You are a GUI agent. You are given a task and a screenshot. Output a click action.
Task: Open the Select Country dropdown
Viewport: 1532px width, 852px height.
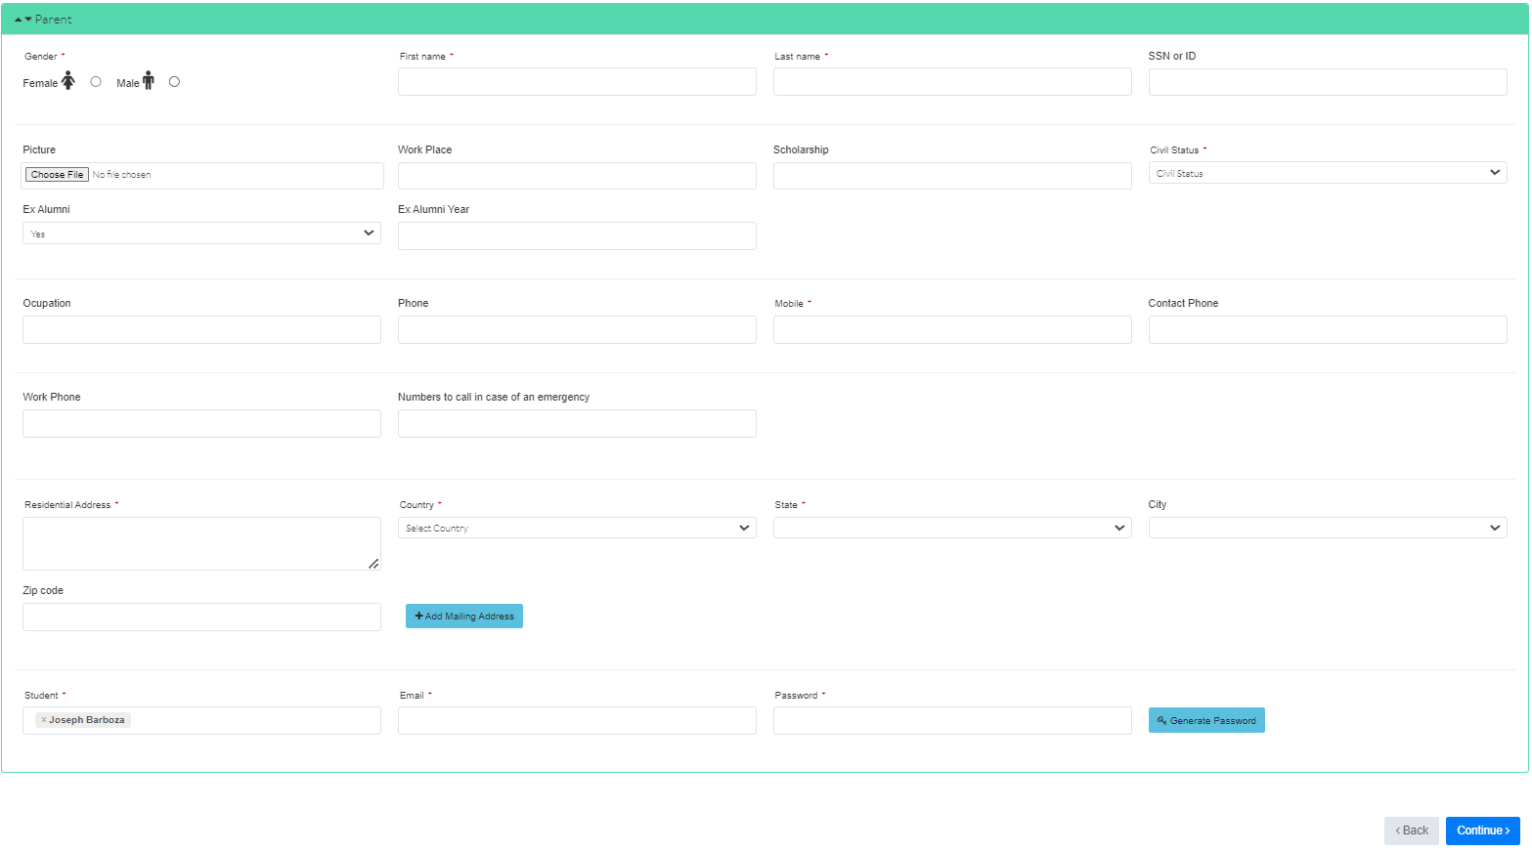577,528
